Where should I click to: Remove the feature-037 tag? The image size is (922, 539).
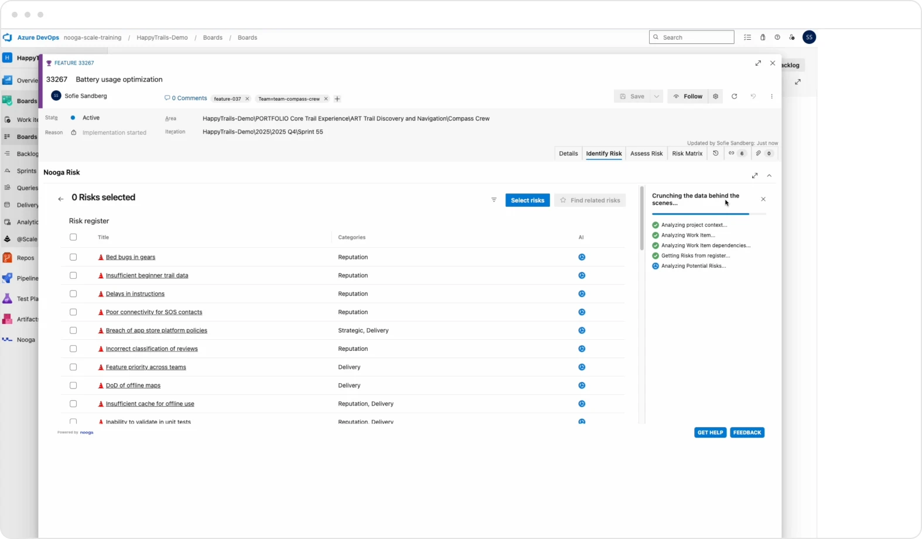(x=247, y=99)
